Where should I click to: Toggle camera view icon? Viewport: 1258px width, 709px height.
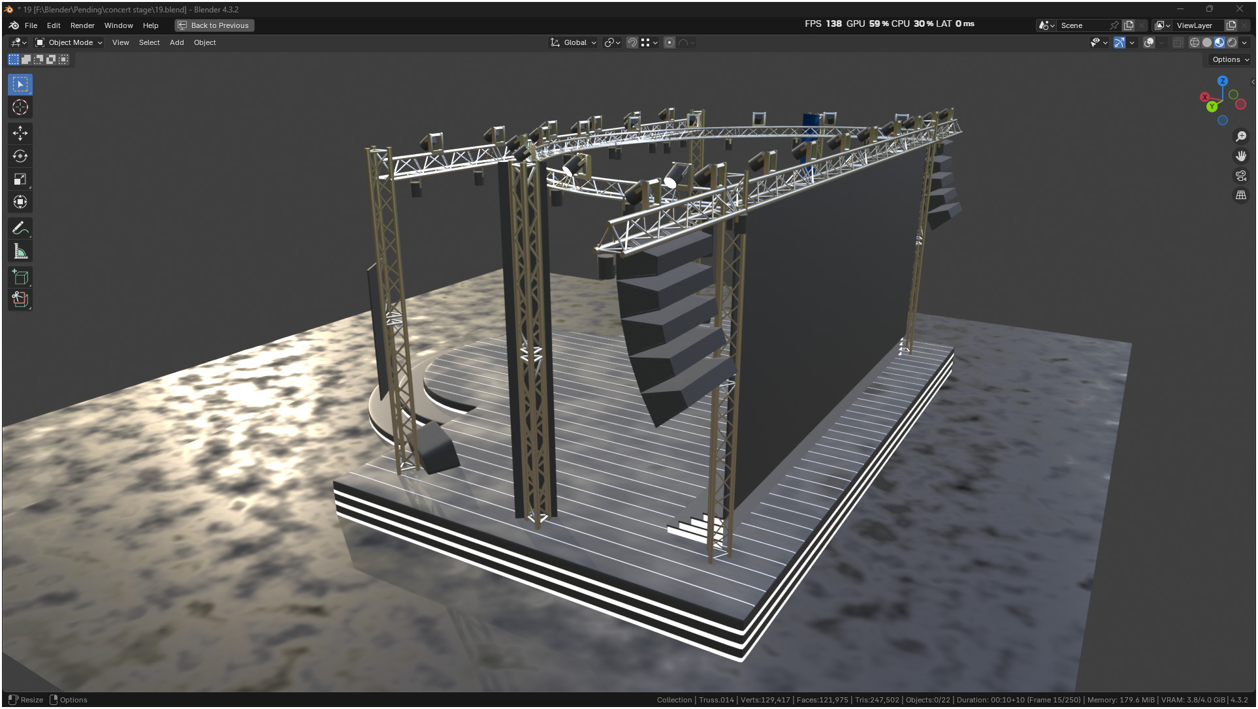pyautogui.click(x=1240, y=176)
